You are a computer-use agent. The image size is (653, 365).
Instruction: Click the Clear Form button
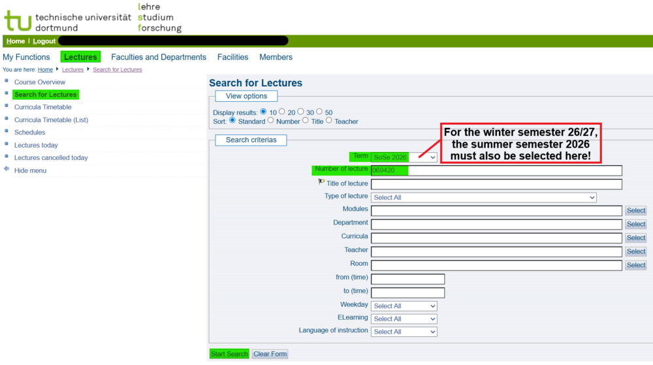pos(270,354)
